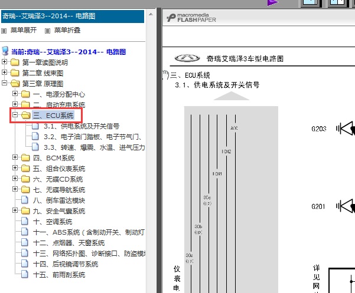Open 3.1、供电系统及开关信号 page
This screenshot has height=293, width=355.
82,126
